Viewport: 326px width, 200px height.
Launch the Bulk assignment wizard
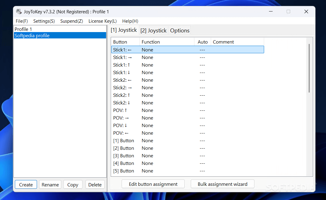point(222,184)
